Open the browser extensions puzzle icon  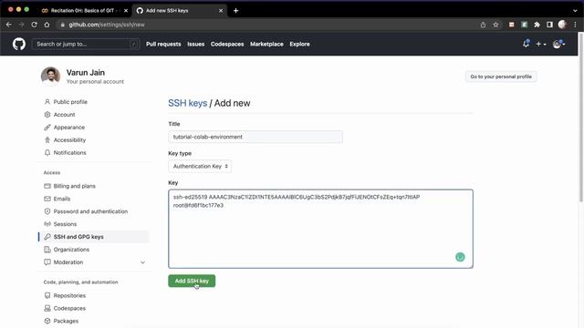click(537, 25)
